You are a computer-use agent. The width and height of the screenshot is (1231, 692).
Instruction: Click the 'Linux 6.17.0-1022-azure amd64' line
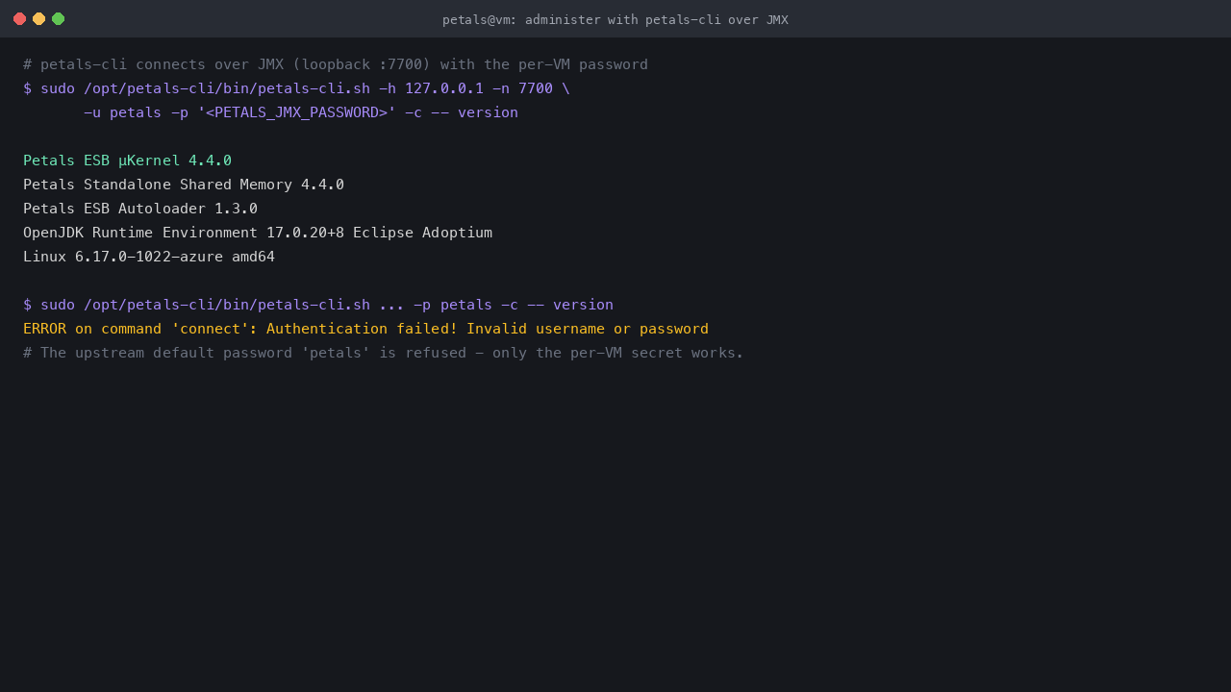click(149, 257)
